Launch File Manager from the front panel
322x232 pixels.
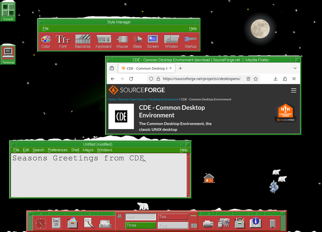72,223
